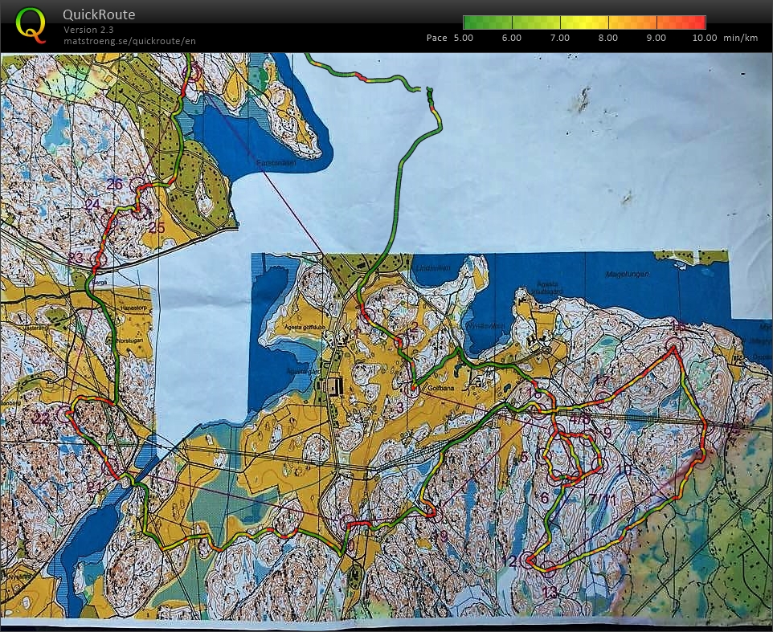Click the "Norstugan" map label

point(130,340)
